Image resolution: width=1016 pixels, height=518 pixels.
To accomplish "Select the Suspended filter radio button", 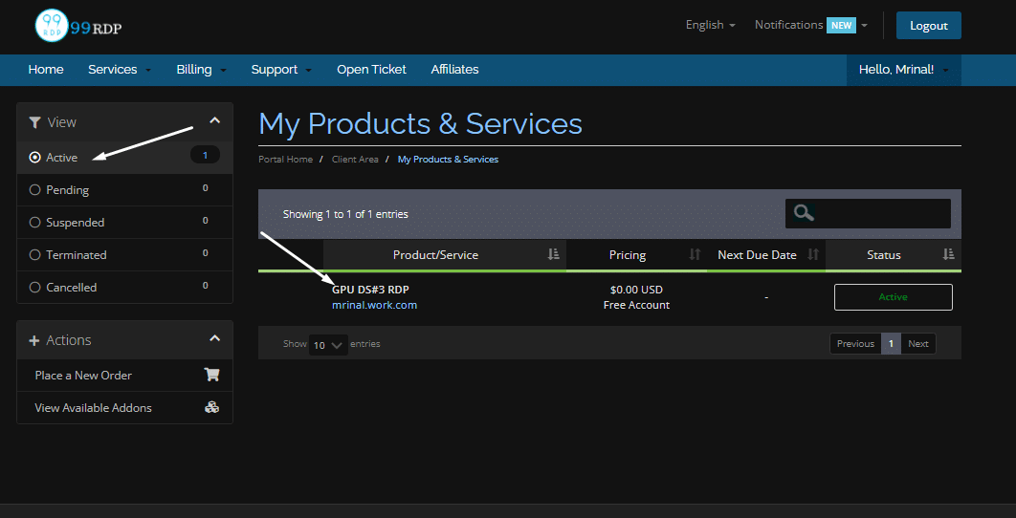I will pyautogui.click(x=35, y=223).
